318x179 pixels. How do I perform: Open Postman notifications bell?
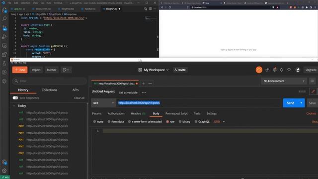tap(281, 70)
